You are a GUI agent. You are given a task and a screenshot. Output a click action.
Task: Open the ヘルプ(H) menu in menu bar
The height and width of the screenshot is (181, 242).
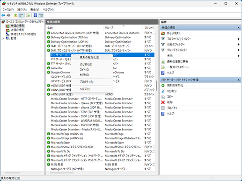48,10
